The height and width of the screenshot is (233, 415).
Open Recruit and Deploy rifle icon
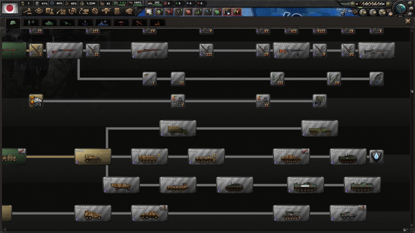tap(61, 11)
